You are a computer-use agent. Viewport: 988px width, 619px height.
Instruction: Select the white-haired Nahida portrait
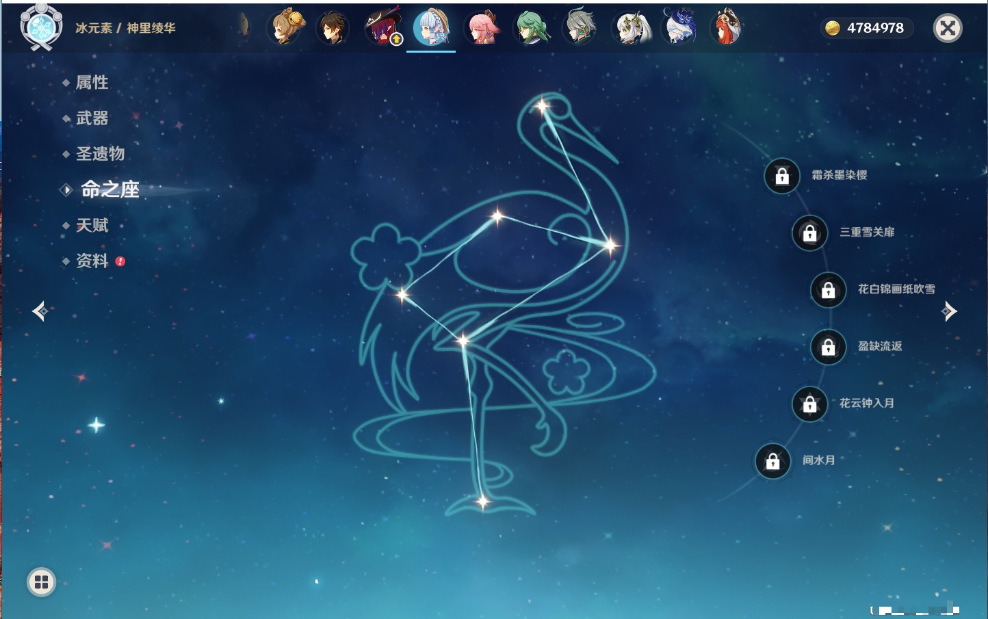[632, 28]
